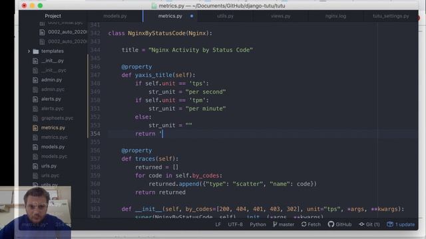Click line number 363 in gutter
This screenshot has height=239, width=426.
[95, 209]
